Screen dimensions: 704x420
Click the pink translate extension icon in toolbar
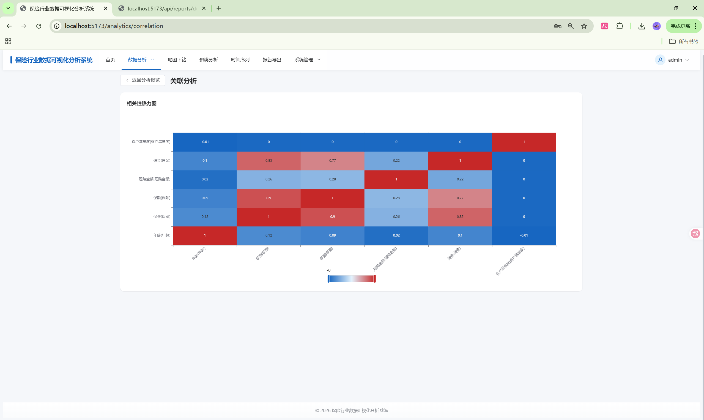604,26
